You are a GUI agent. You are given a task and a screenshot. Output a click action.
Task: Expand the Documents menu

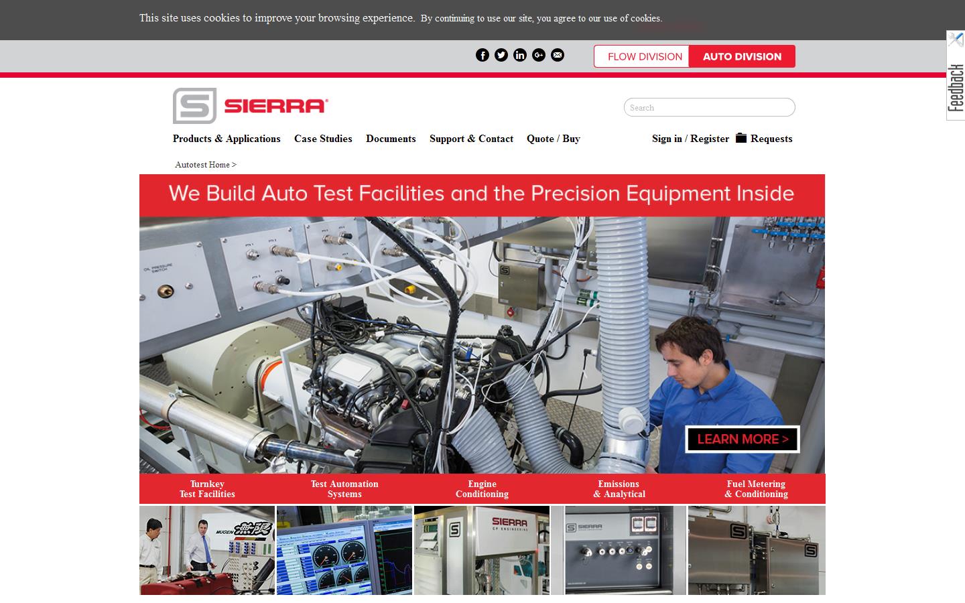click(391, 139)
